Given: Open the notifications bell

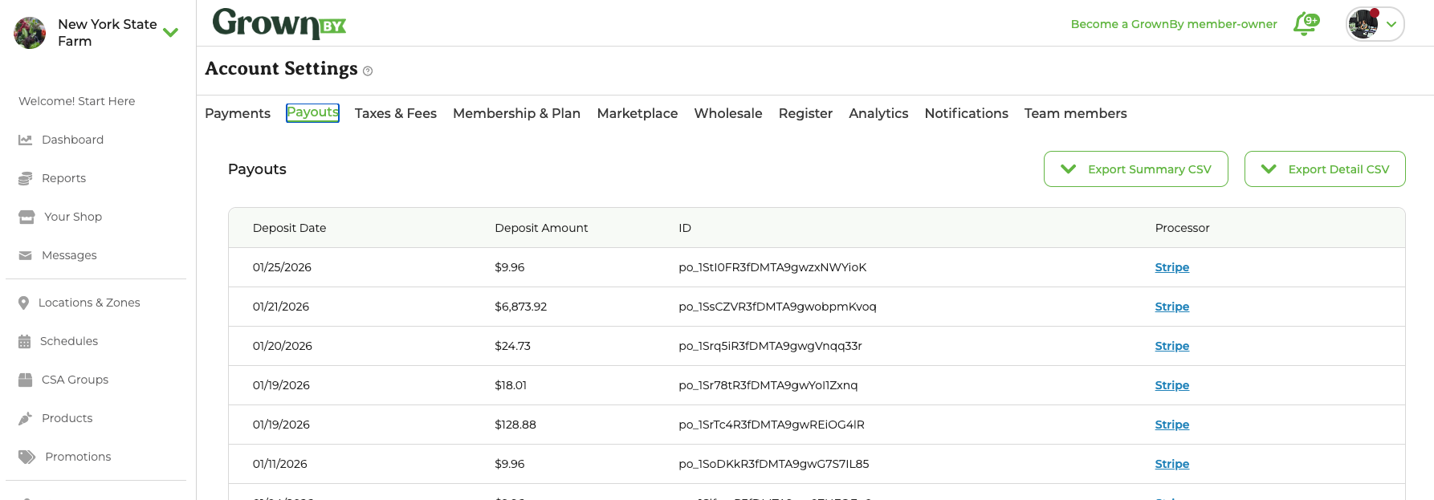Looking at the screenshot, I should click(1306, 24).
